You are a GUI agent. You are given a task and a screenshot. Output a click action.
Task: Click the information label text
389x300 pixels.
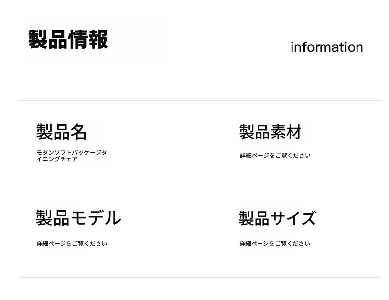click(x=326, y=47)
